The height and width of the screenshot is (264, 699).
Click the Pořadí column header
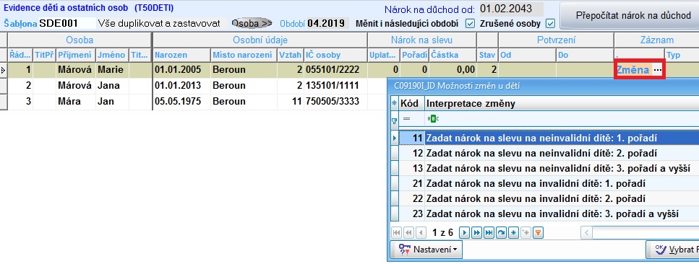coord(415,56)
